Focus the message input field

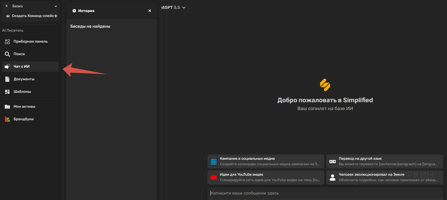(325, 193)
